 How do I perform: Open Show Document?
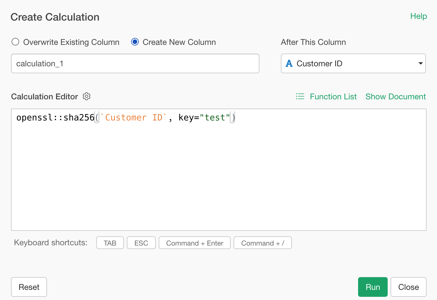click(395, 96)
